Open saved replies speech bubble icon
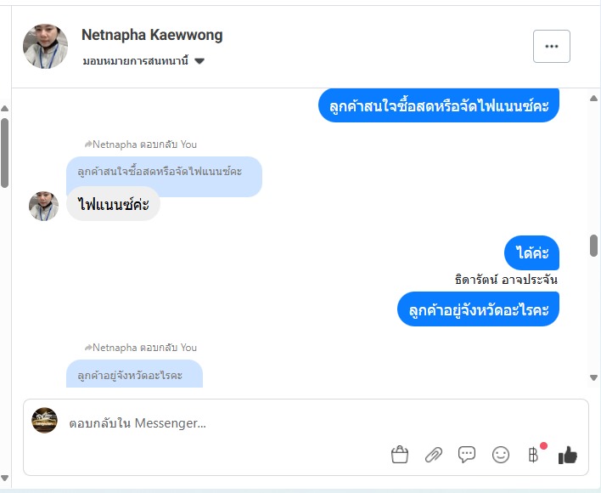This screenshot has width=601, height=493. 467,455
